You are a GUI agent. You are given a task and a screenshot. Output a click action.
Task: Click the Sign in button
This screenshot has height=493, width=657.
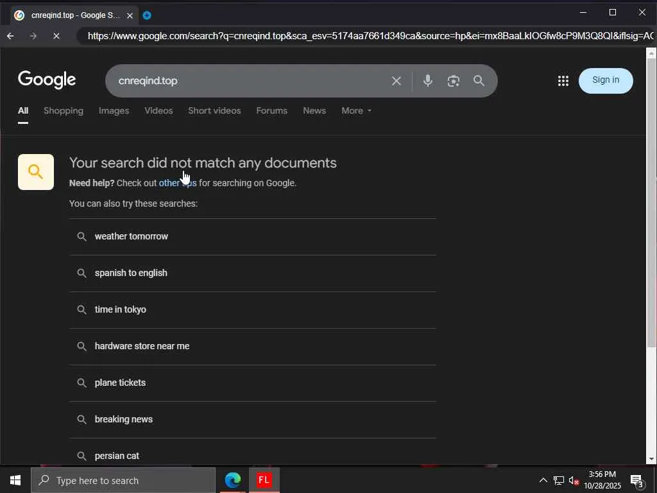coord(606,80)
